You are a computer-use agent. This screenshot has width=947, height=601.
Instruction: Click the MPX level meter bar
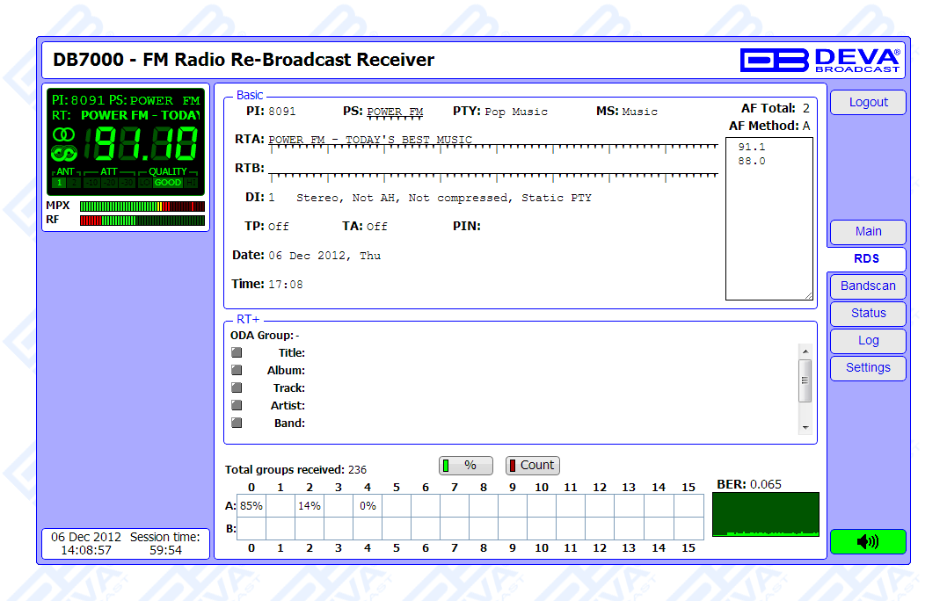142,206
